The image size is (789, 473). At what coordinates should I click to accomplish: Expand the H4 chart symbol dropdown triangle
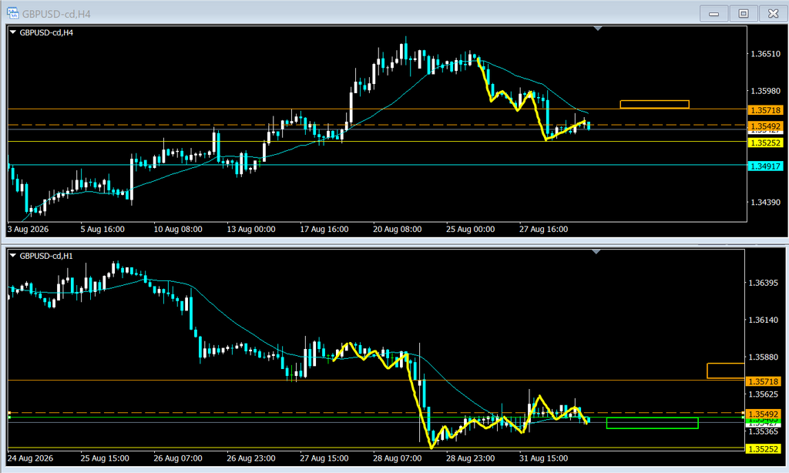(x=13, y=32)
